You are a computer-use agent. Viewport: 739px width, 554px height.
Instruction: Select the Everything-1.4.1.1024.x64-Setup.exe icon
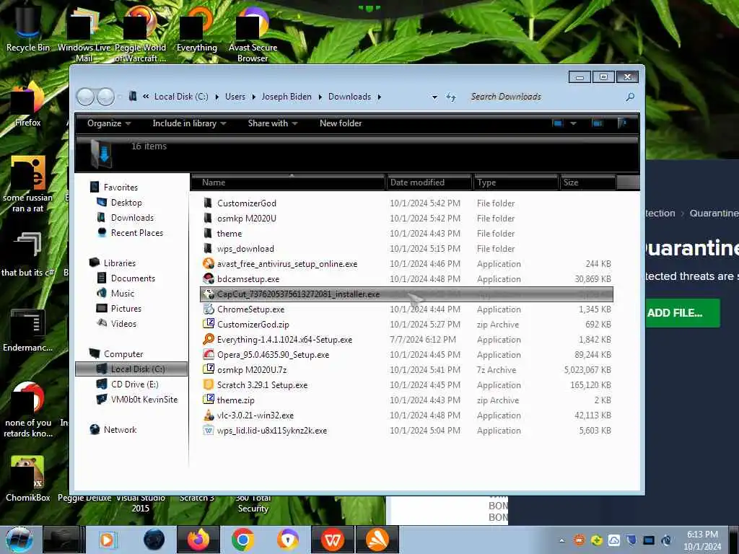(209, 339)
